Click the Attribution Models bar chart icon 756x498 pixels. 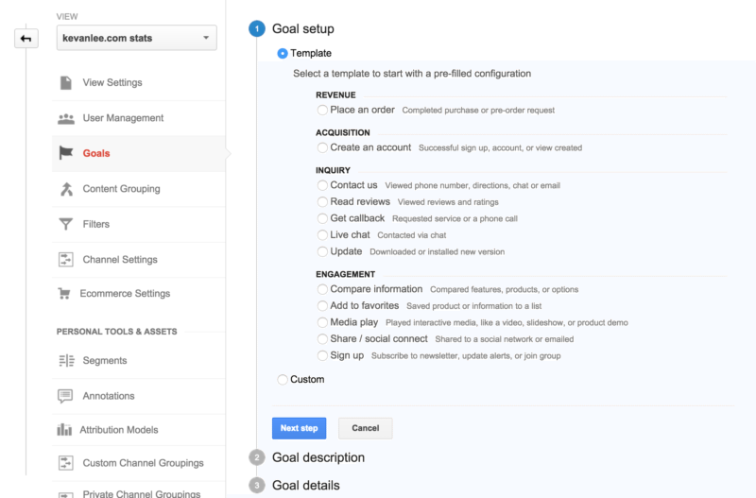pos(64,430)
